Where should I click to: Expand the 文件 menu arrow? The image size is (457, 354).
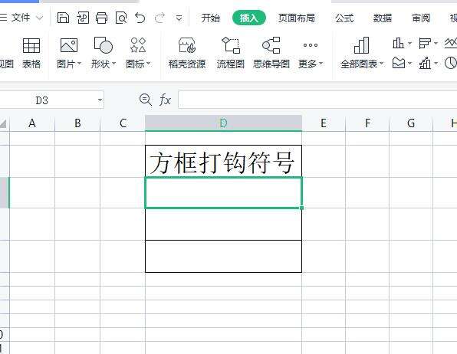(x=39, y=18)
